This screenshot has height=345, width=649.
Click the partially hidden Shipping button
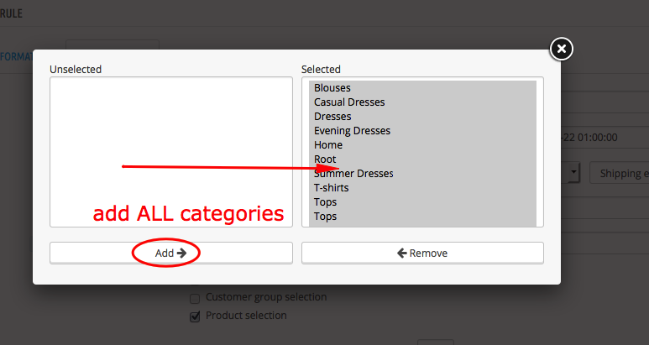(x=620, y=174)
